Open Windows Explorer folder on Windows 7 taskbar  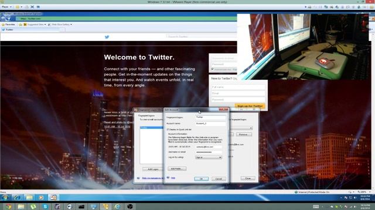pos(29,198)
